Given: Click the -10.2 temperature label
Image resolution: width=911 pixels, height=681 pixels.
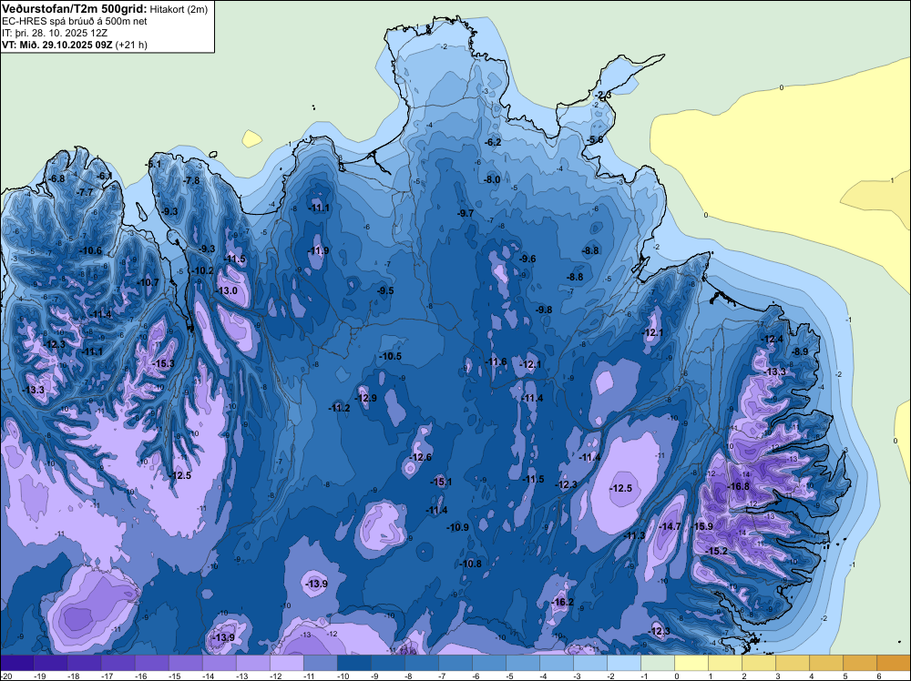Looking at the screenshot, I should click(203, 270).
